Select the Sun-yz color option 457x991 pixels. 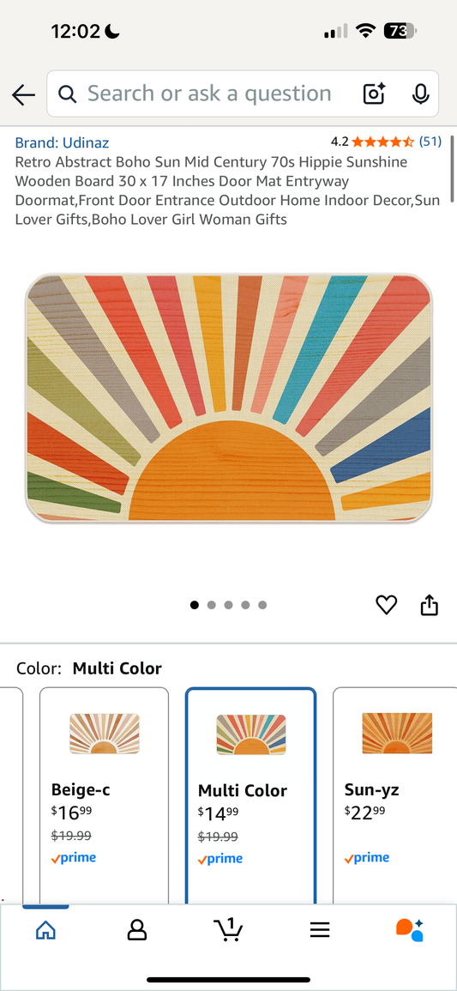[394, 795]
